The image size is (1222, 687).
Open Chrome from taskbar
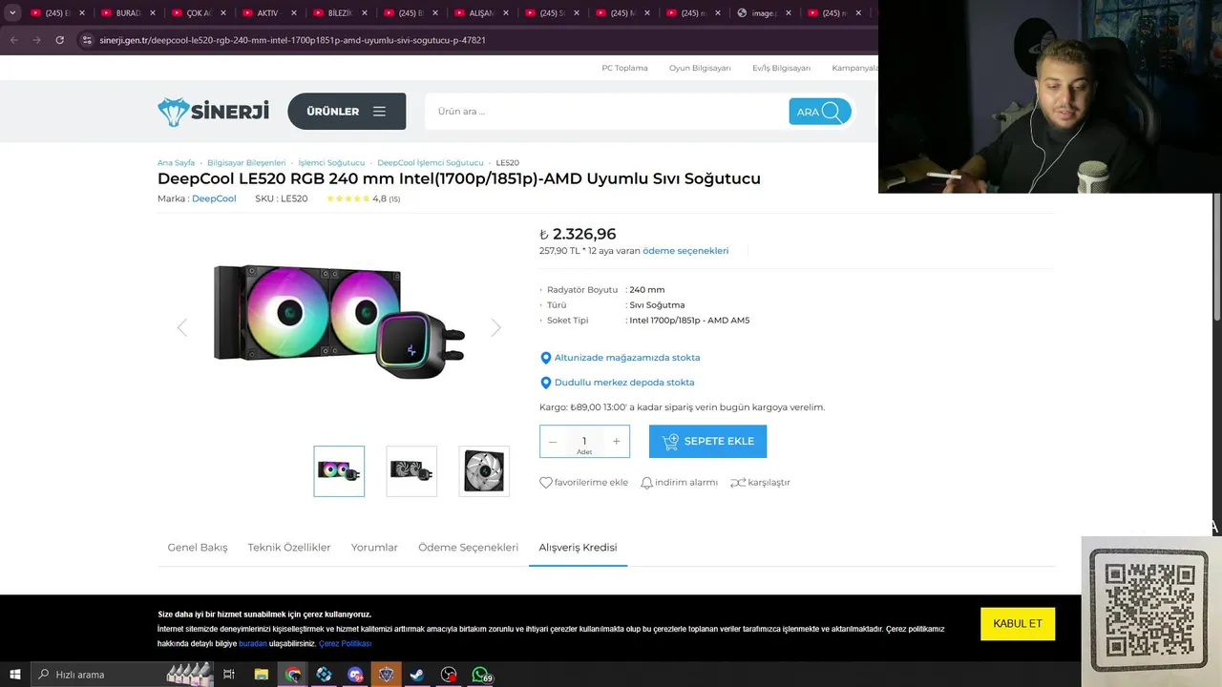[293, 675]
